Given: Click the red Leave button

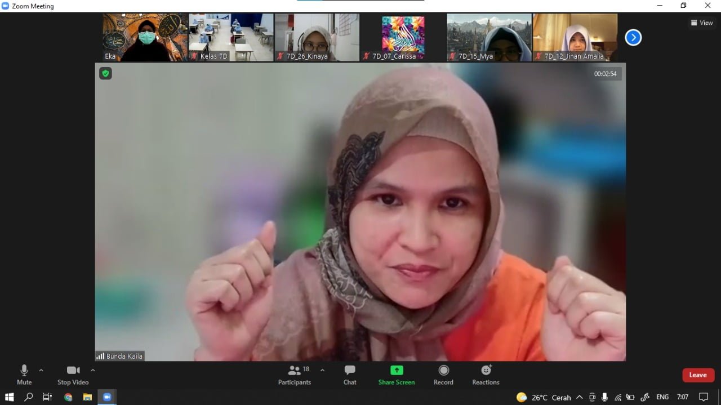Looking at the screenshot, I should point(698,375).
